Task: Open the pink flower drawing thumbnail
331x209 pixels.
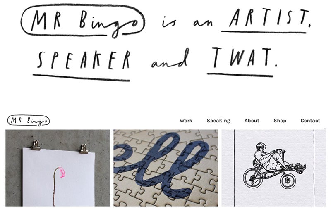Action: click(x=58, y=168)
